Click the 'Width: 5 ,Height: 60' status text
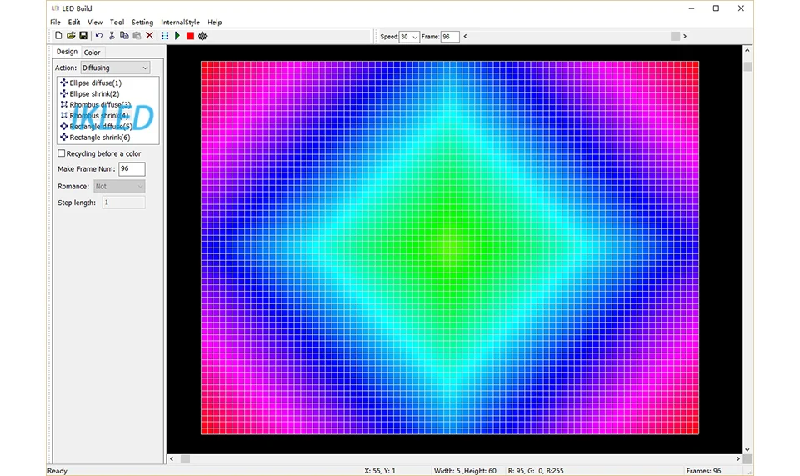 [x=465, y=471]
